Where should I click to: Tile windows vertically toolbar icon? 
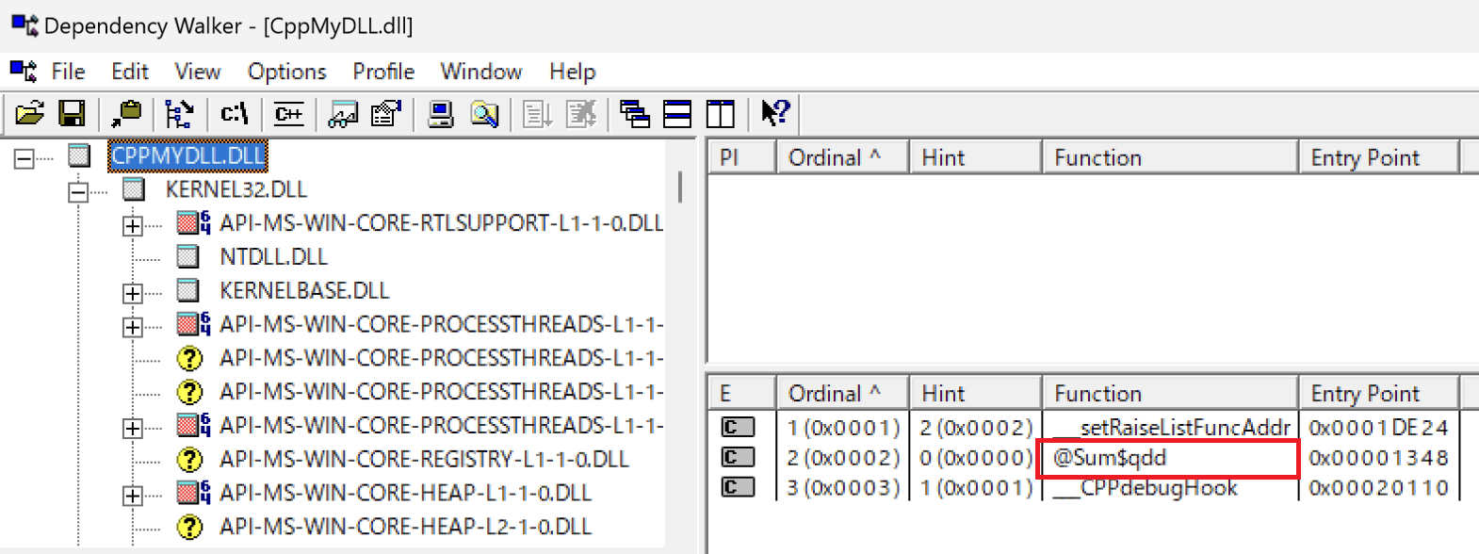tap(721, 114)
